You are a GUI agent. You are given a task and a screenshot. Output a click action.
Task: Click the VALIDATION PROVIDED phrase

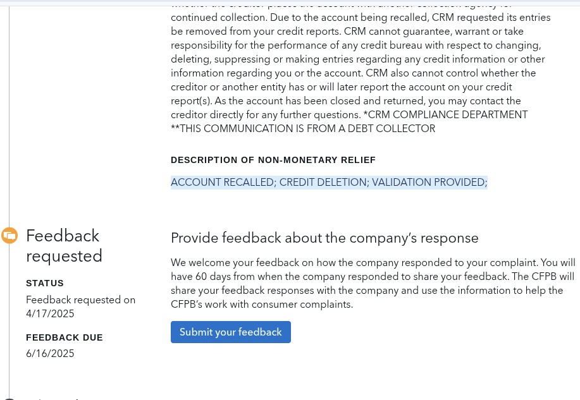tap(429, 182)
